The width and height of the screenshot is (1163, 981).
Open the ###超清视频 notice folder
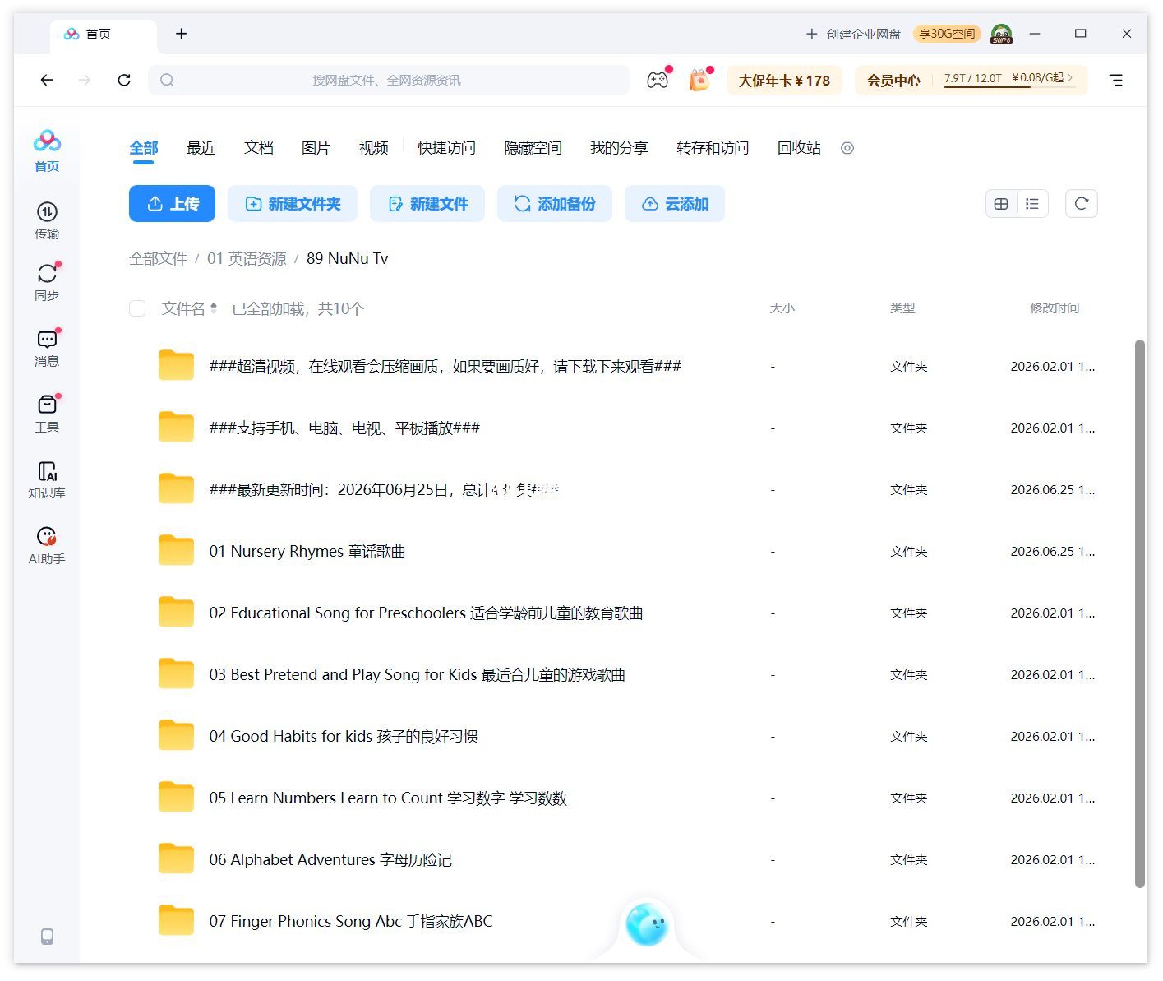pos(445,366)
